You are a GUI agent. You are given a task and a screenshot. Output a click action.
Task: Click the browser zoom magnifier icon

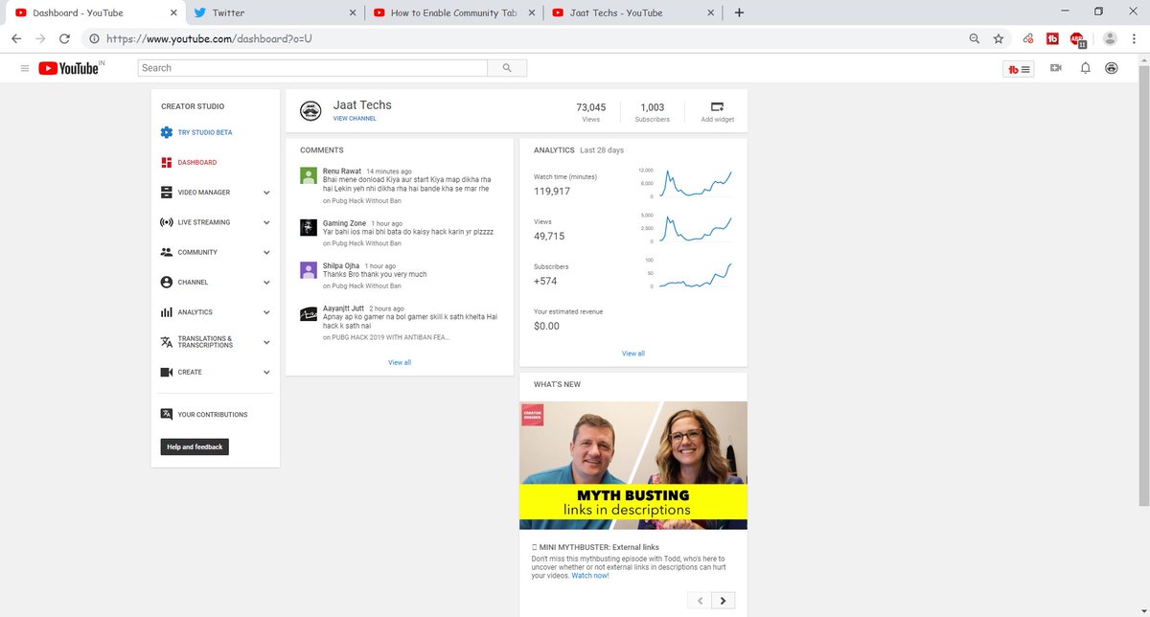(x=975, y=38)
